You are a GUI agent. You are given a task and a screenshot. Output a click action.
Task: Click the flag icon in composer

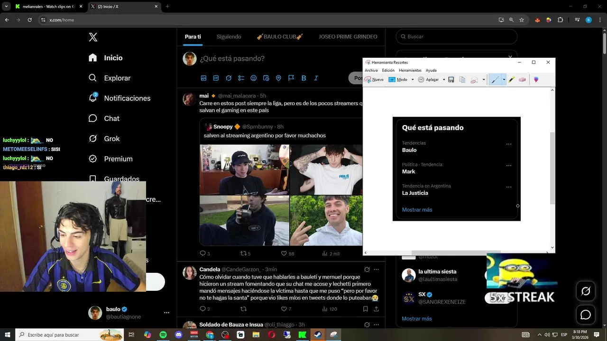pos(291,78)
